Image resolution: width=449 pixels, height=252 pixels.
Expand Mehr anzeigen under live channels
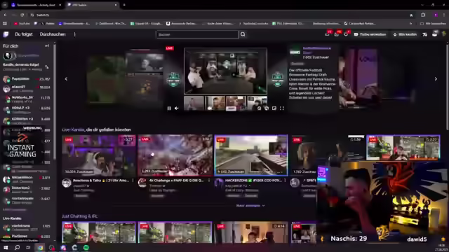(x=250, y=205)
